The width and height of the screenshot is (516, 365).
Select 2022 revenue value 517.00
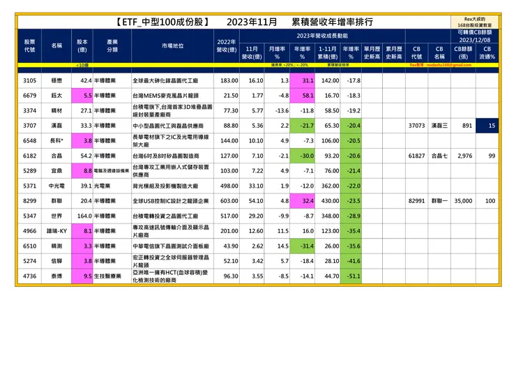229,216
